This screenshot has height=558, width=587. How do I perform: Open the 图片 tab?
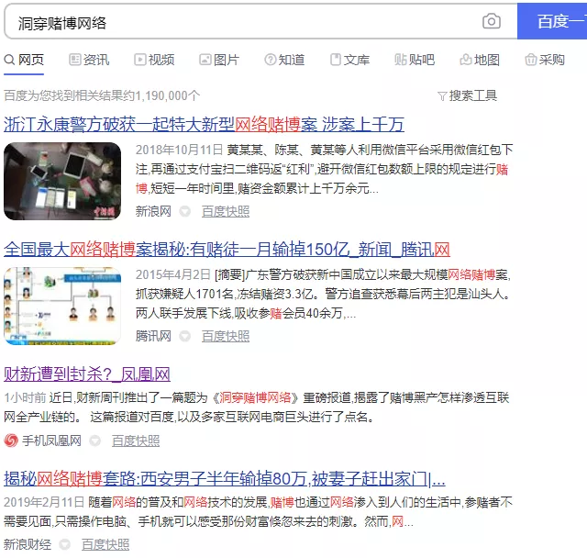click(x=219, y=60)
